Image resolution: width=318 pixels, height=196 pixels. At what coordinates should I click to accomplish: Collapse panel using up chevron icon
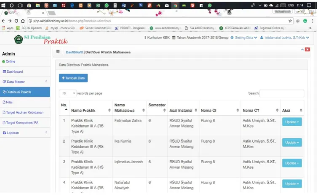tap(302, 49)
